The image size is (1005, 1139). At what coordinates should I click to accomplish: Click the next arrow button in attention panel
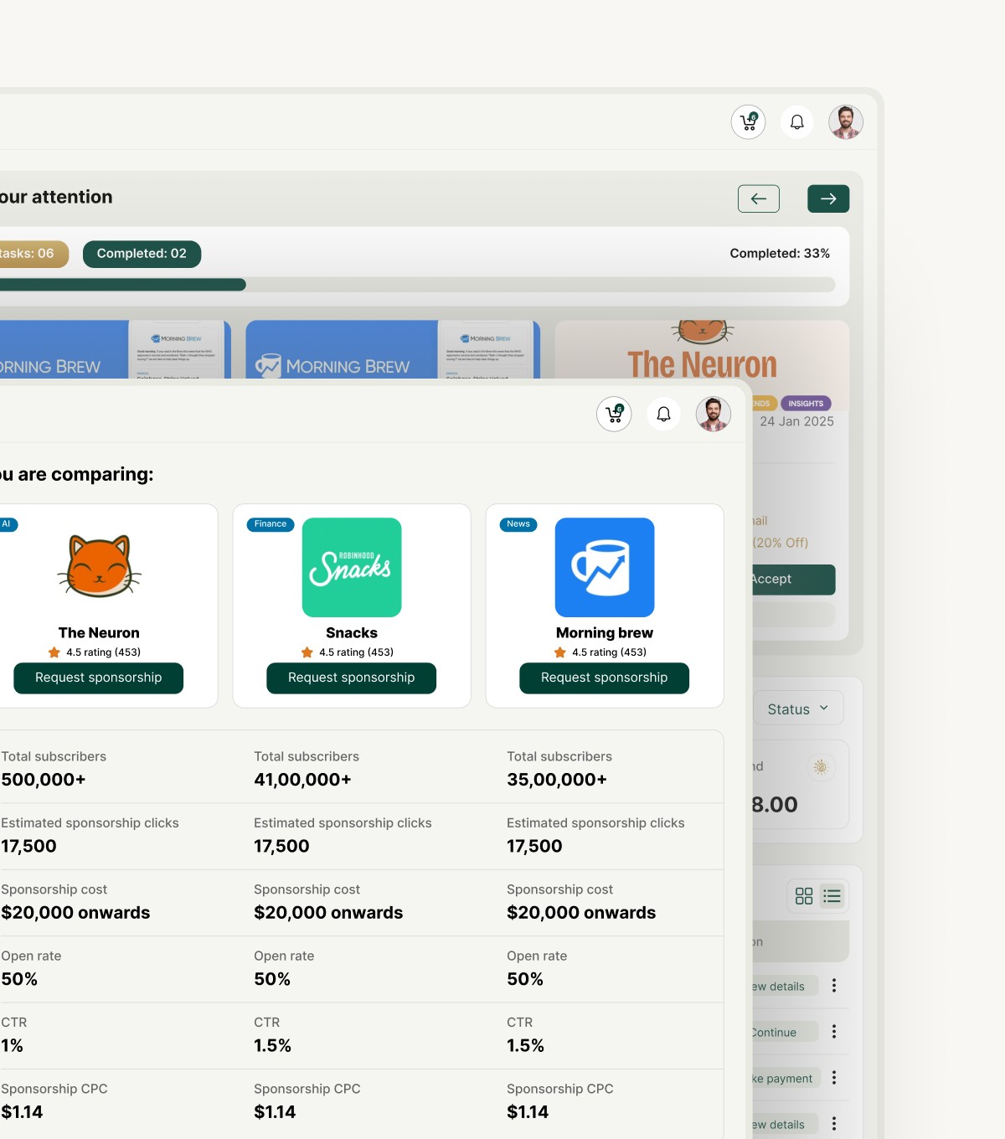(x=828, y=198)
